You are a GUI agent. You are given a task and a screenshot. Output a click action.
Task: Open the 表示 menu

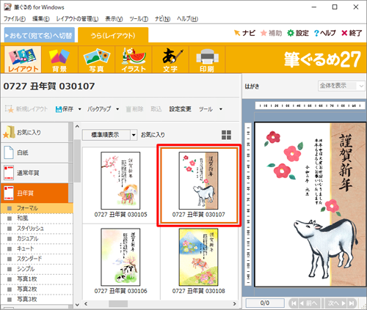tap(114, 19)
